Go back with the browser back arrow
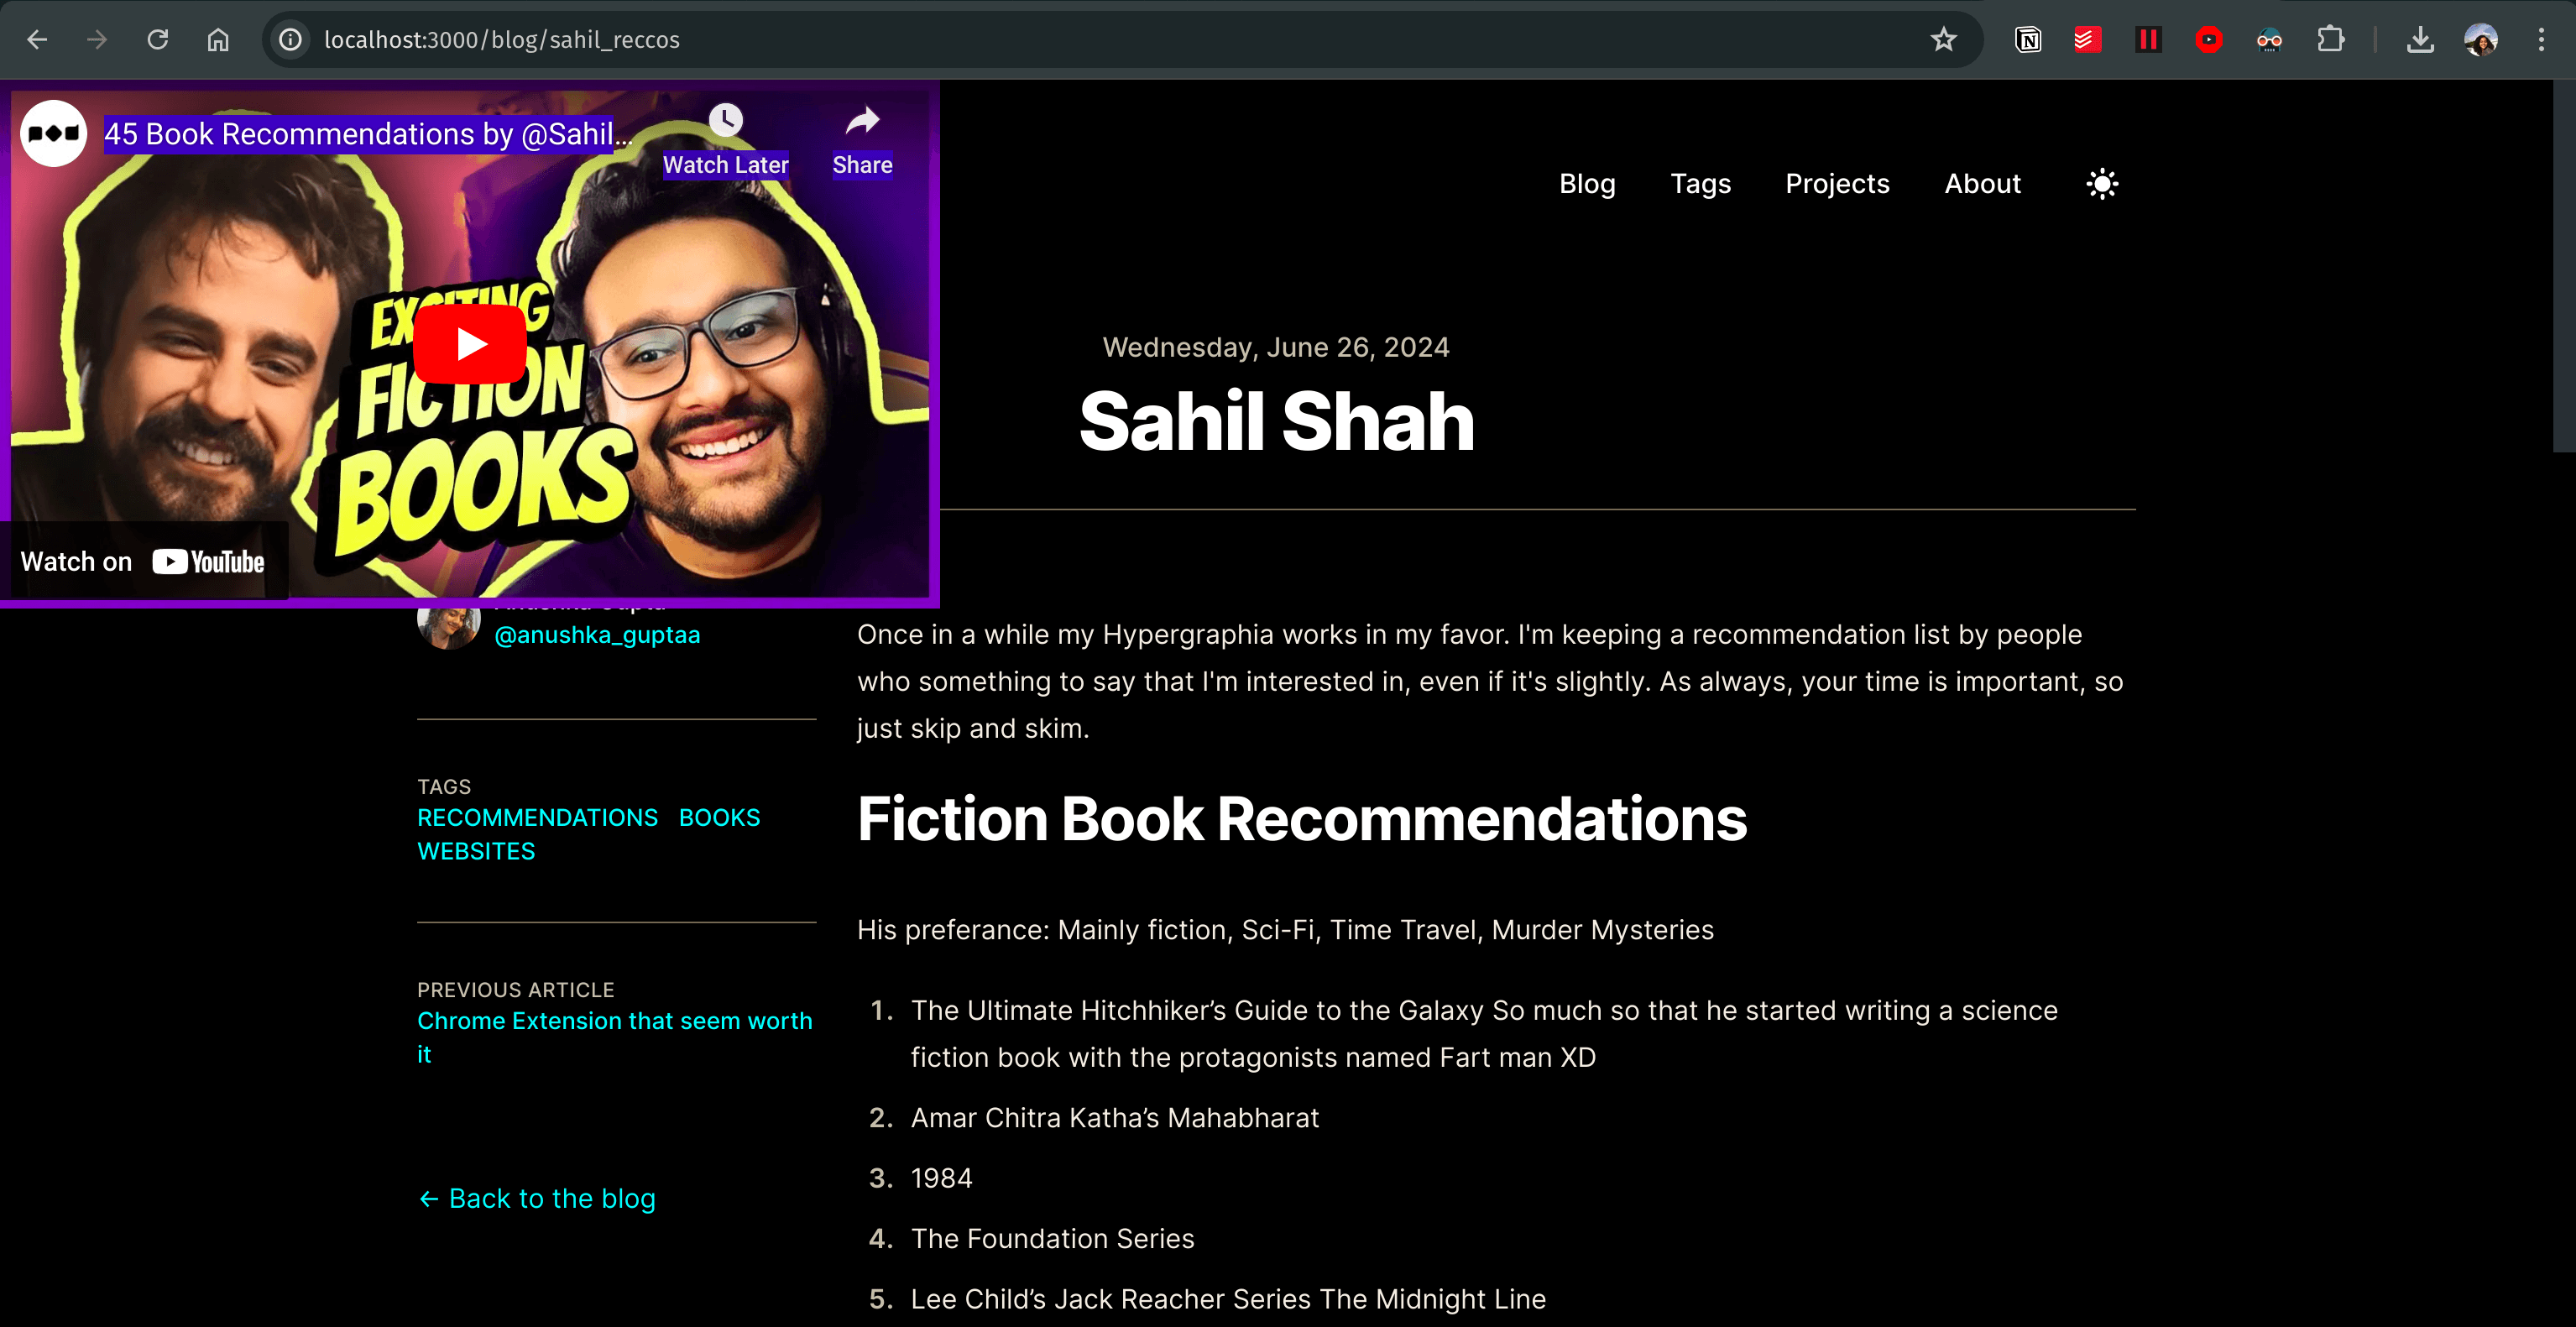The image size is (2576, 1327). click(x=37, y=40)
